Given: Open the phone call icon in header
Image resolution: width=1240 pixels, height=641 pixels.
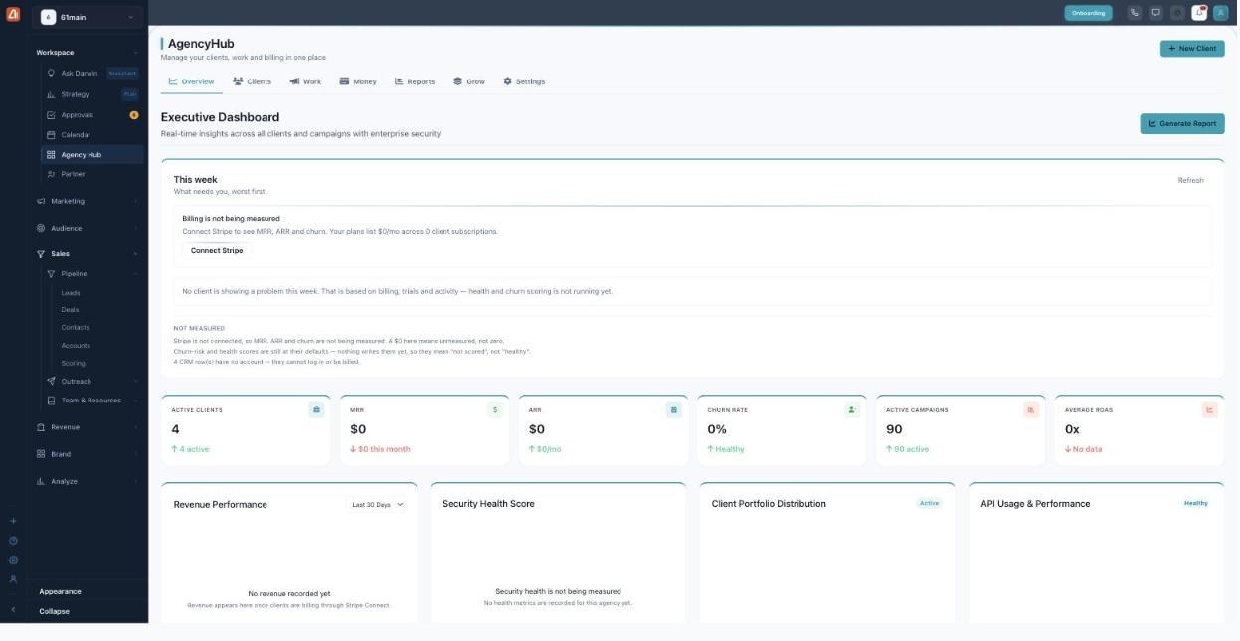Looking at the screenshot, I should (1134, 13).
